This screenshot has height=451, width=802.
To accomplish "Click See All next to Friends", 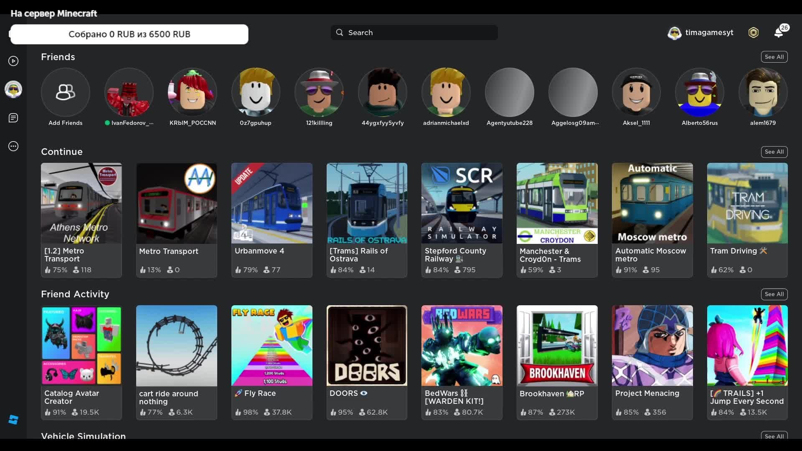I will (774, 57).
